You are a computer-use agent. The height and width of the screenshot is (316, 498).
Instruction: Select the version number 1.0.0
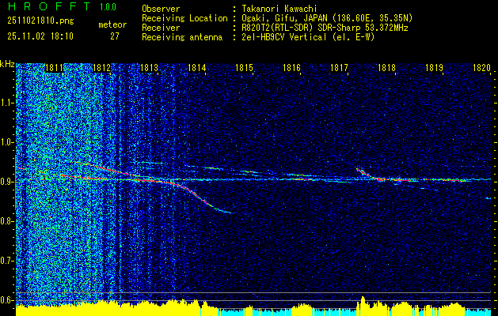[x=108, y=7]
